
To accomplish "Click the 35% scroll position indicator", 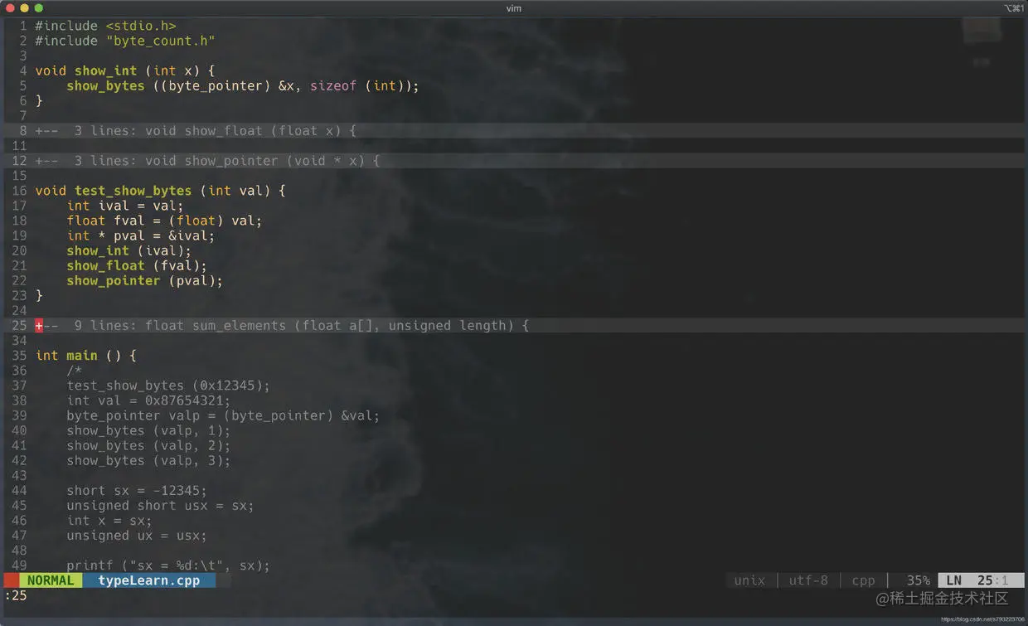I will click(x=918, y=580).
